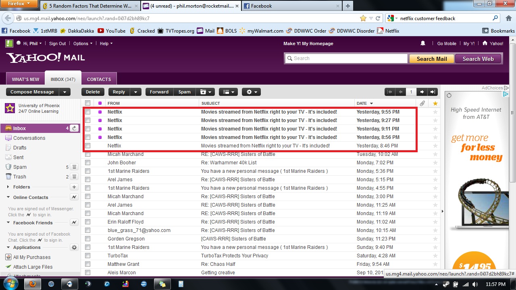The height and width of the screenshot is (290, 516).
Task: Open Reply dropdown arrow
Action: coord(135,92)
